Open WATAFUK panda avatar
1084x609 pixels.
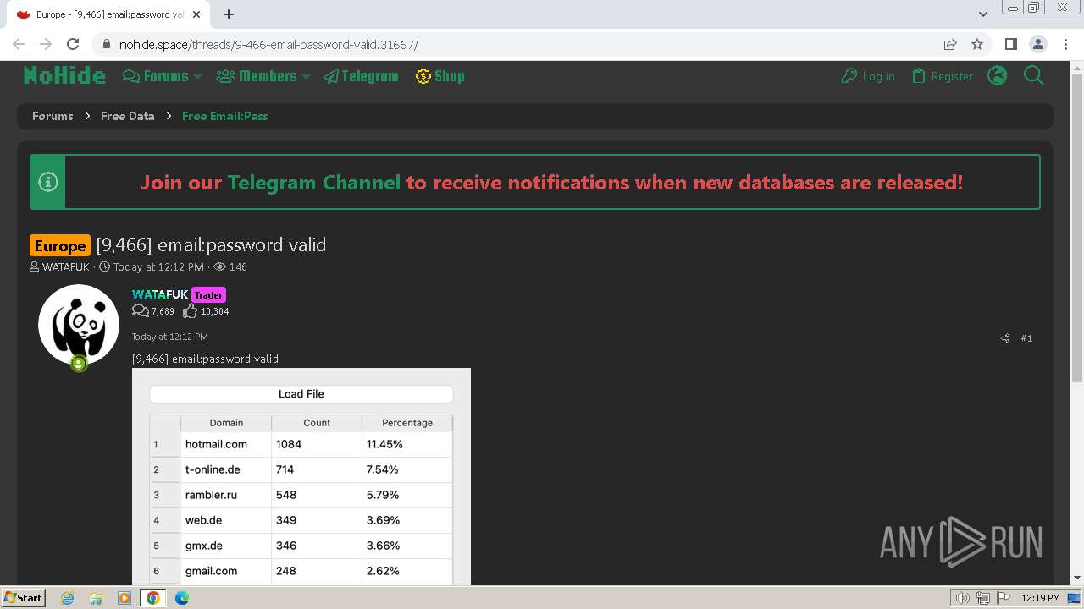point(79,325)
